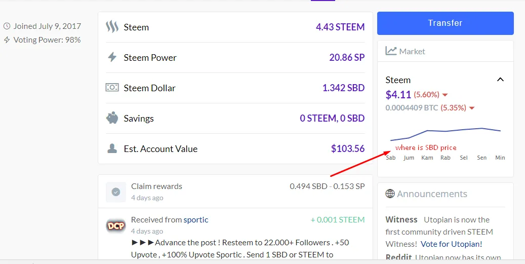Click the Steem Power label
The width and height of the screenshot is (525, 264).
coord(150,58)
